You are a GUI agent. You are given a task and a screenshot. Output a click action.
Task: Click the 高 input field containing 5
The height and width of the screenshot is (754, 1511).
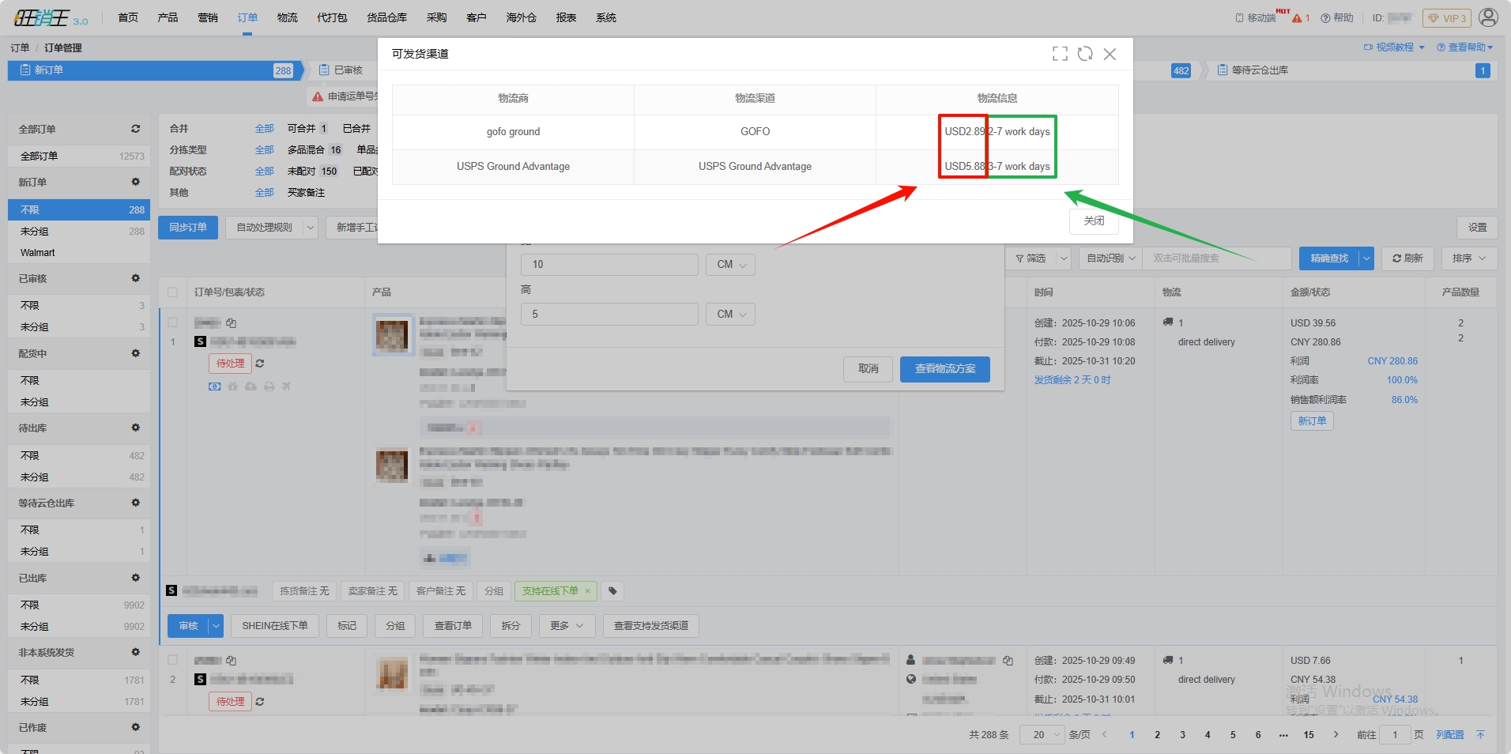609,315
